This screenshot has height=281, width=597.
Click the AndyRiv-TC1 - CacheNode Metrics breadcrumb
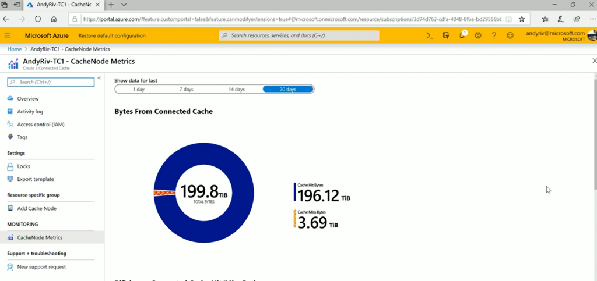(70, 49)
